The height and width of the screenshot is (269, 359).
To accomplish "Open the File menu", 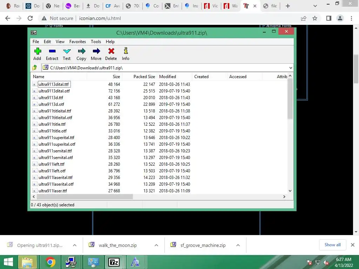I will click(36, 42).
